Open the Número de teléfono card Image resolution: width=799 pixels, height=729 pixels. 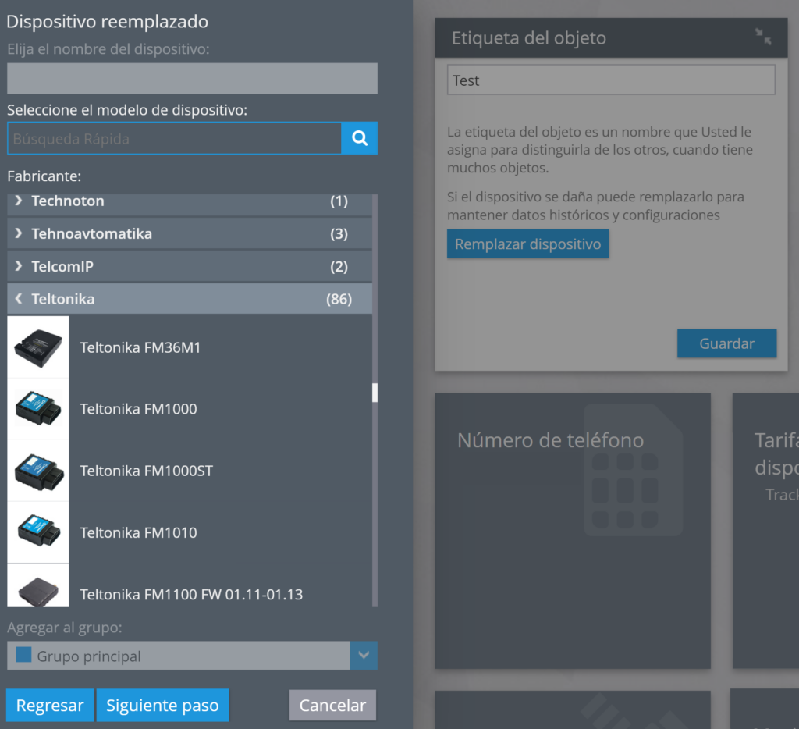(573, 531)
